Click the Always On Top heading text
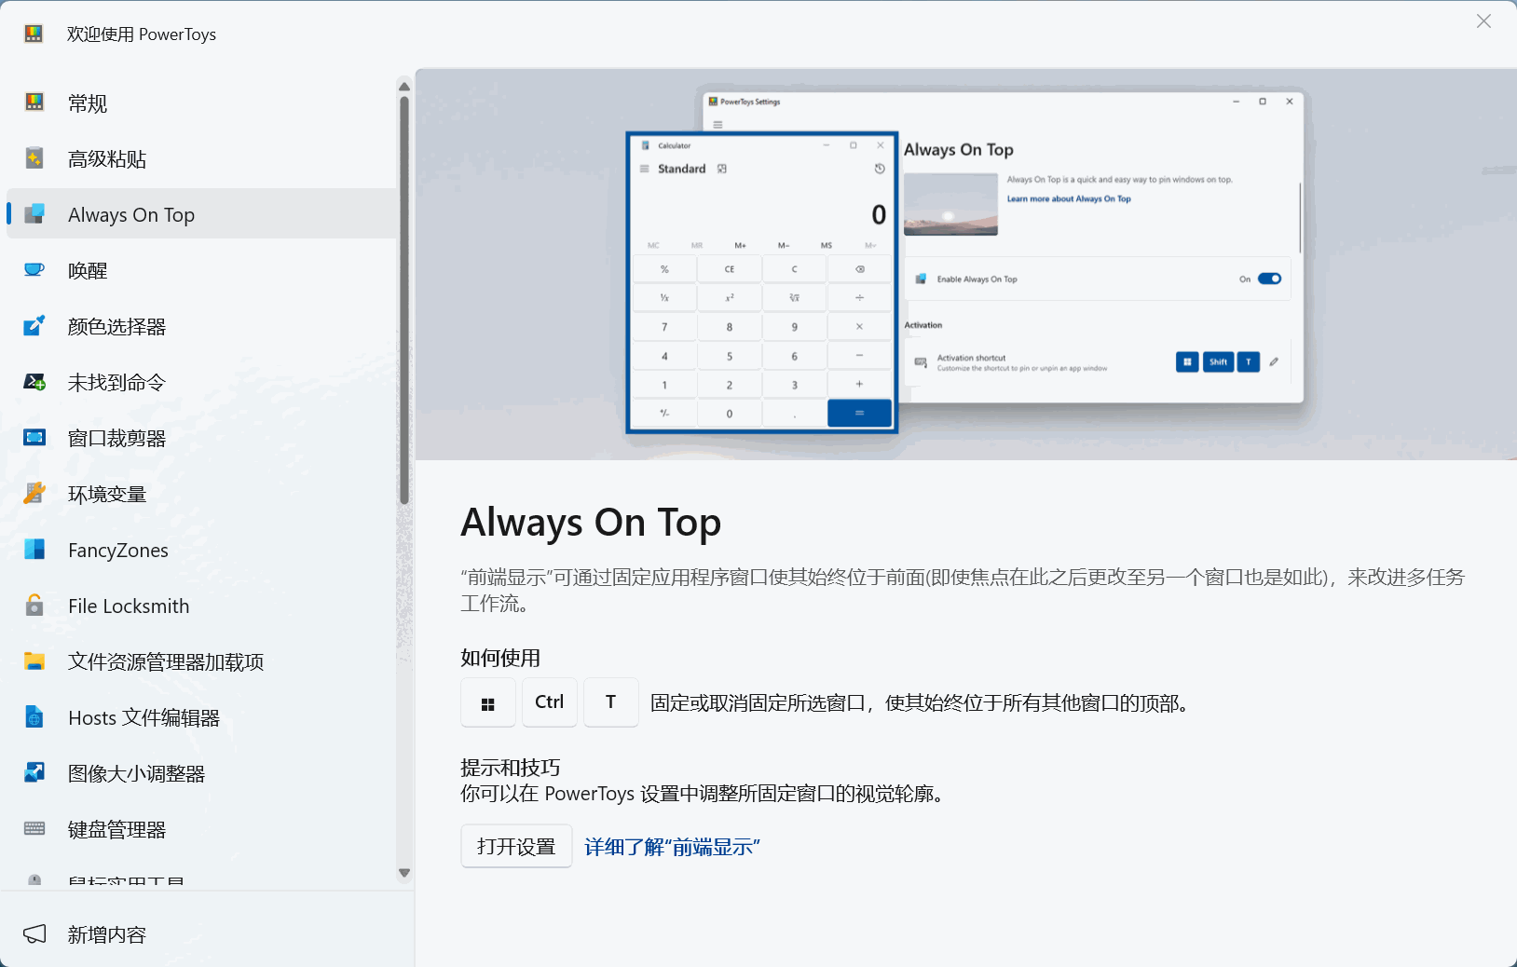Viewport: 1517px width, 967px height. 591,523
